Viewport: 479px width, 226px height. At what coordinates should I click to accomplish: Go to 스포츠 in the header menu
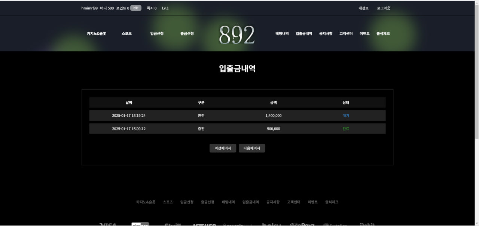coord(126,34)
